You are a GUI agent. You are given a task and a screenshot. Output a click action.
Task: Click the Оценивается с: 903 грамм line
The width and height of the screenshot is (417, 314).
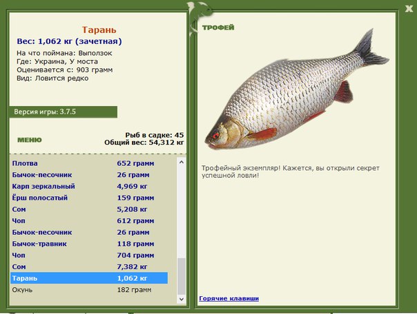pyautogui.click(x=65, y=70)
